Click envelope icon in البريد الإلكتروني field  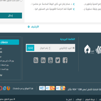pos(74,48)
